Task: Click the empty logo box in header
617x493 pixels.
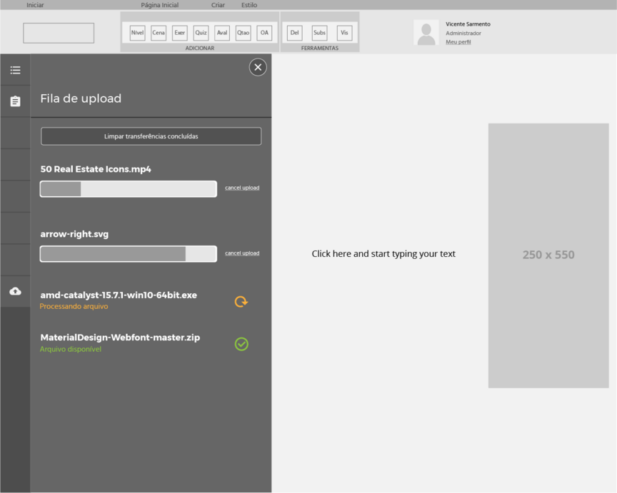Action: [x=59, y=33]
